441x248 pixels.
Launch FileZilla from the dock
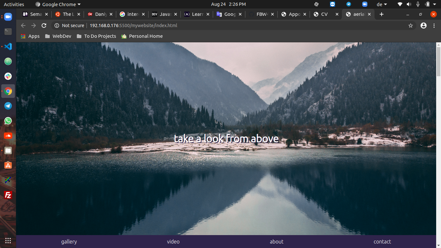click(x=8, y=195)
